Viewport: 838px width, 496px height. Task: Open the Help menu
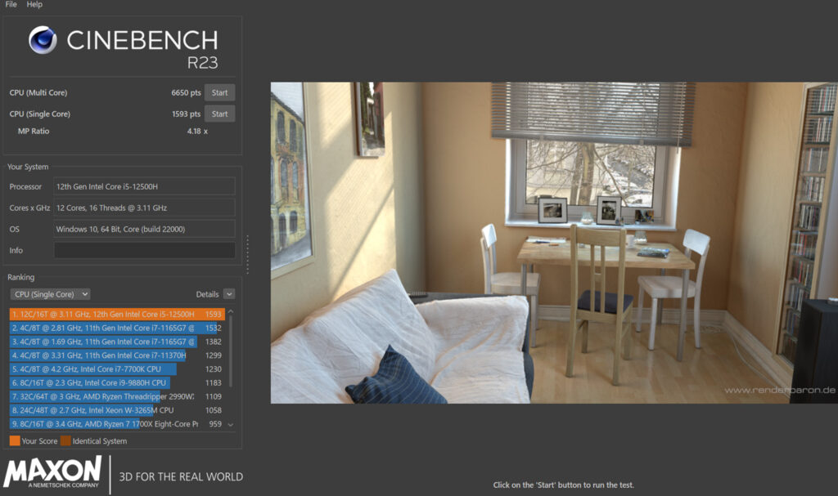[x=34, y=4]
